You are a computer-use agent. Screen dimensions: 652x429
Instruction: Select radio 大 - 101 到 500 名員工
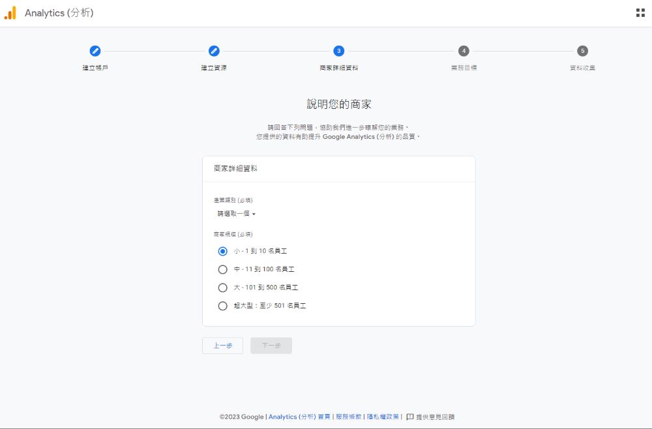223,288
